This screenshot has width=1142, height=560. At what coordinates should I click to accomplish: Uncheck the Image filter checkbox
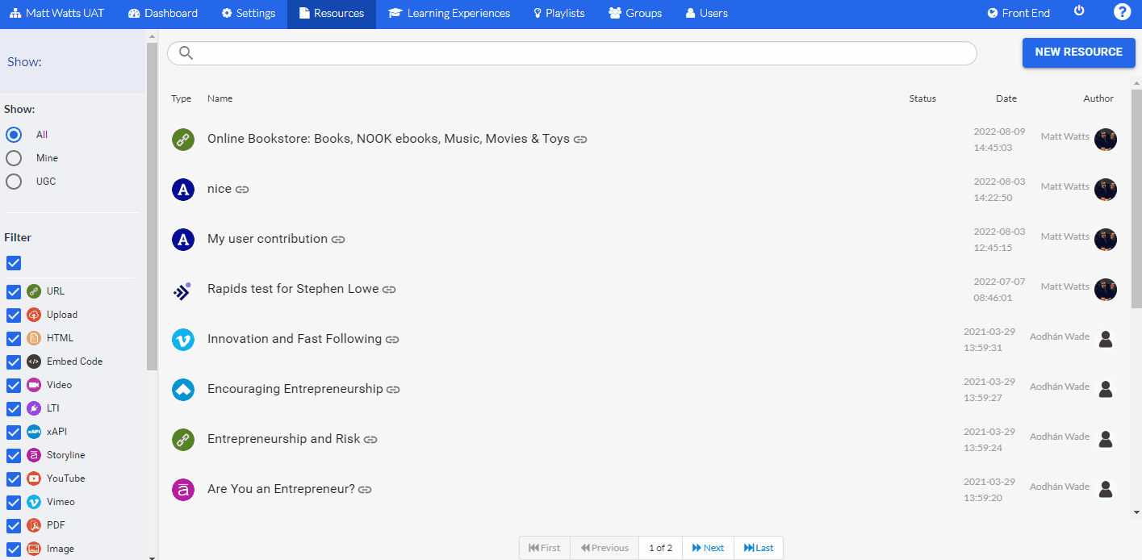[14, 549]
